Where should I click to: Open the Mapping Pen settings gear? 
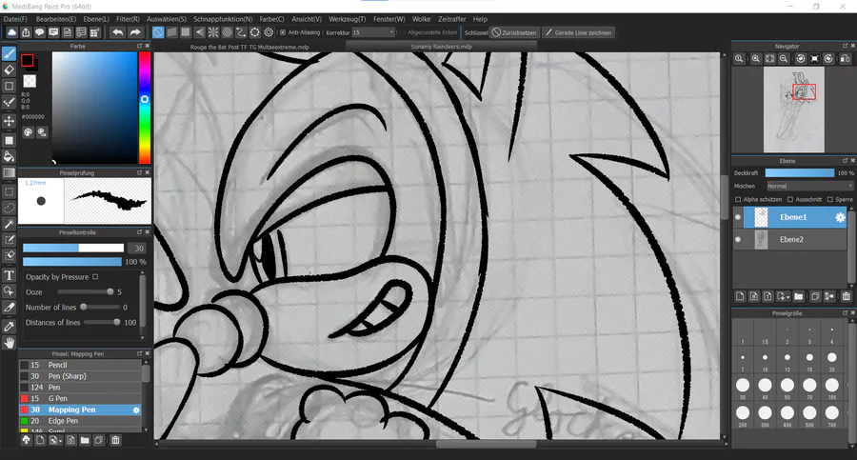(x=136, y=410)
